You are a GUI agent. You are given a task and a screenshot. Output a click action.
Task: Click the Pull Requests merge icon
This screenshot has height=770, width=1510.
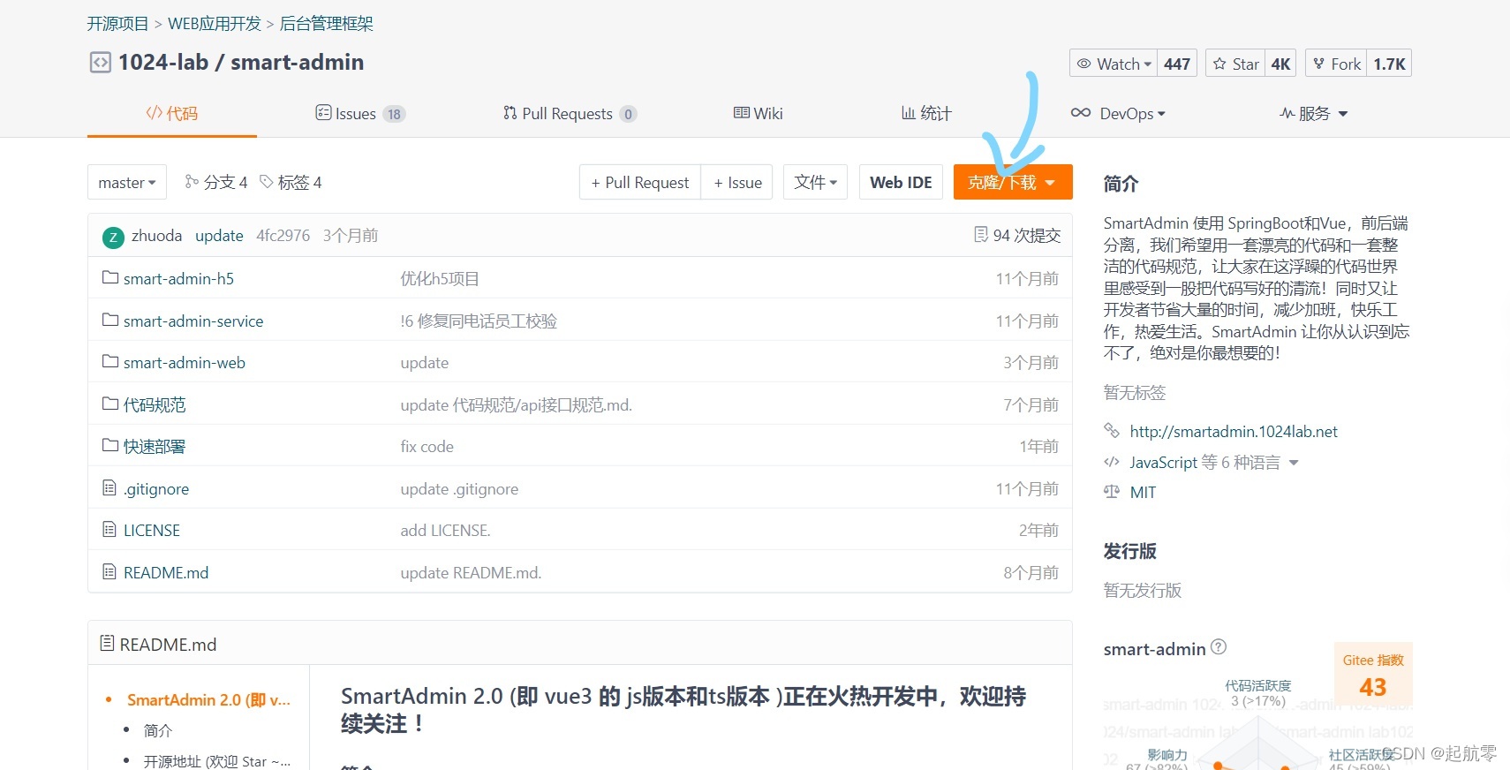(x=510, y=113)
